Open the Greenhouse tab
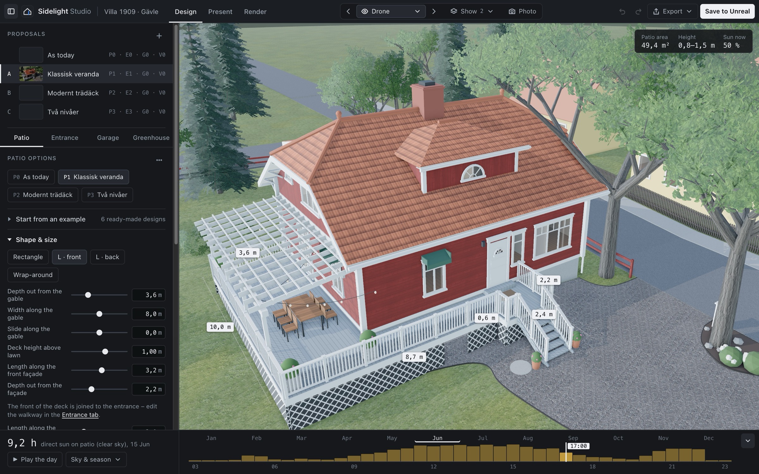The width and height of the screenshot is (759, 474). (151, 138)
